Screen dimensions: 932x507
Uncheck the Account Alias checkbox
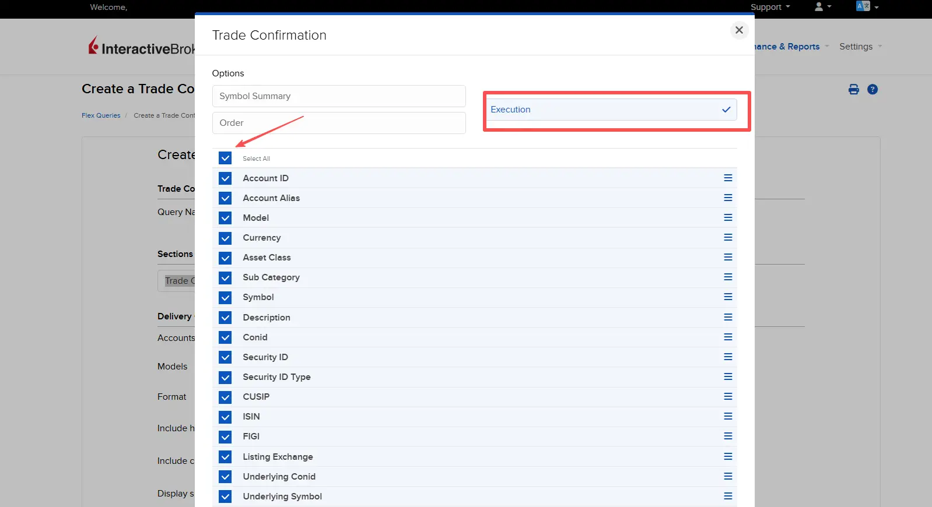tap(225, 198)
